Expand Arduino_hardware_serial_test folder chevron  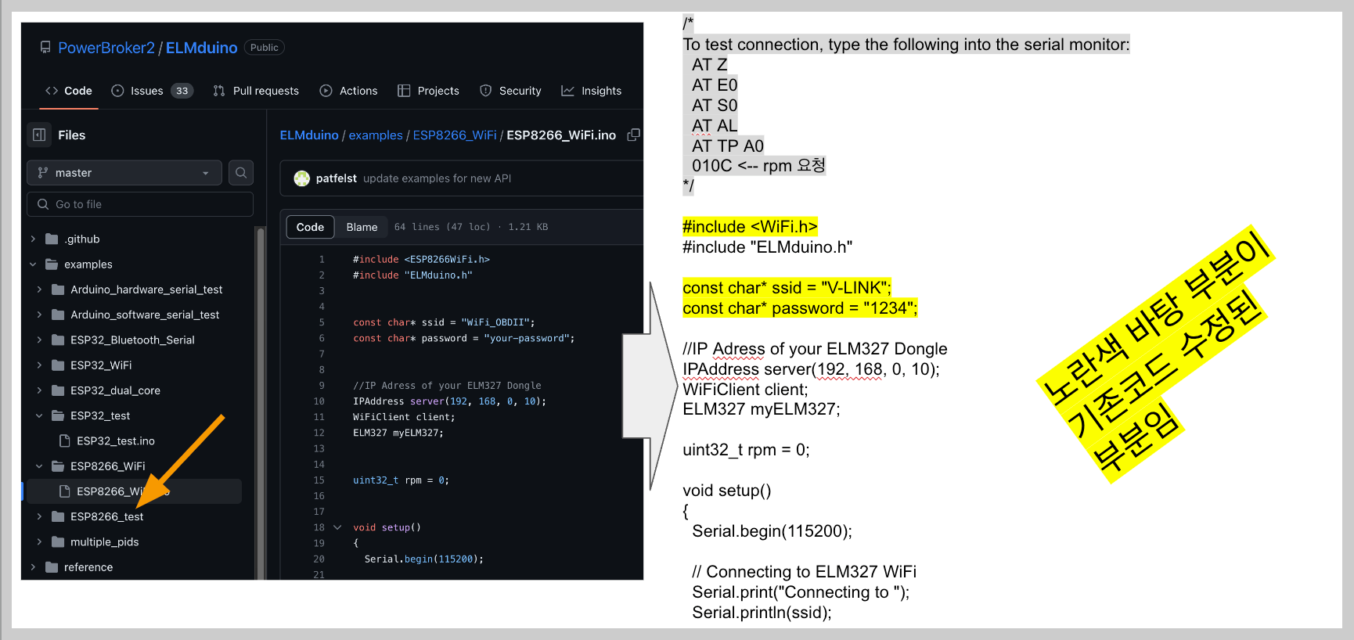(39, 289)
